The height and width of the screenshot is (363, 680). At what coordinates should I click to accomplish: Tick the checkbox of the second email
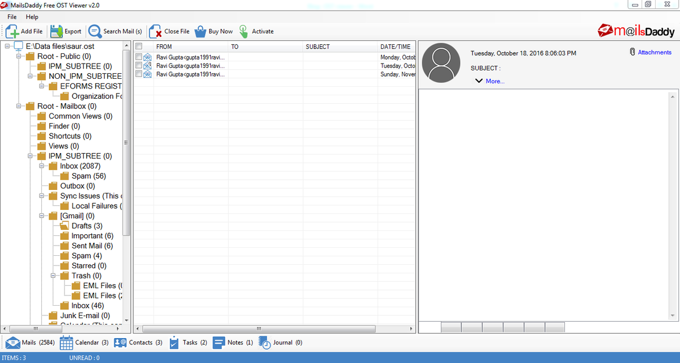(138, 65)
